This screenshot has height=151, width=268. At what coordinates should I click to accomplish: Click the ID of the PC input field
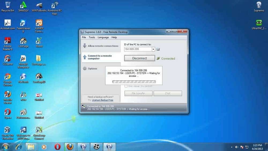coord(138,49)
